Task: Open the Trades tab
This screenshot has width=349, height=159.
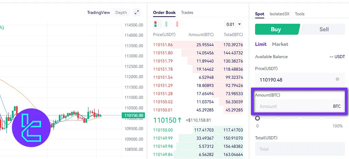Action: point(187,13)
